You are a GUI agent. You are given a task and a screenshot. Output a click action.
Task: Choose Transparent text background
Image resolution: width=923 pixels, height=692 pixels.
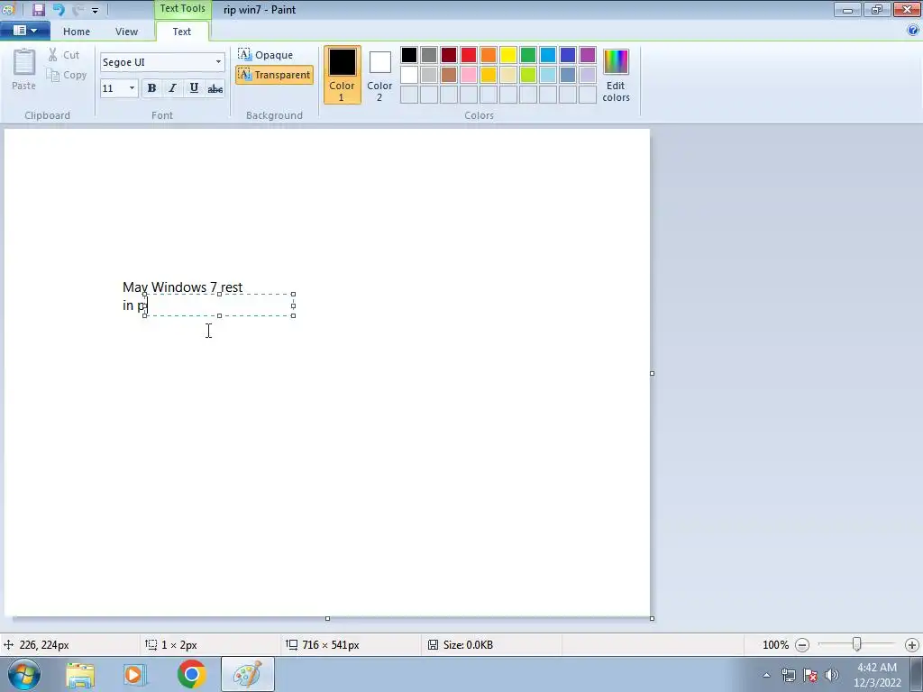(274, 75)
